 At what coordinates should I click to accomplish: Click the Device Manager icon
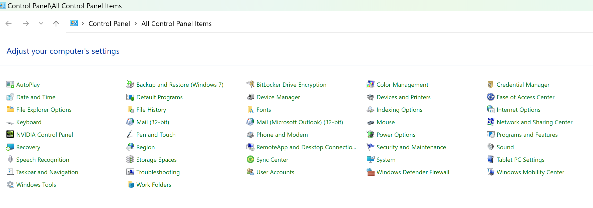(250, 97)
